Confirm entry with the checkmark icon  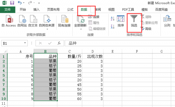pos(50,43)
